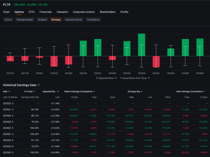Image resolution: width=210 pixels, height=157 pixels.
Task: Click the Chains sub-tab button
Action: coord(8,20)
